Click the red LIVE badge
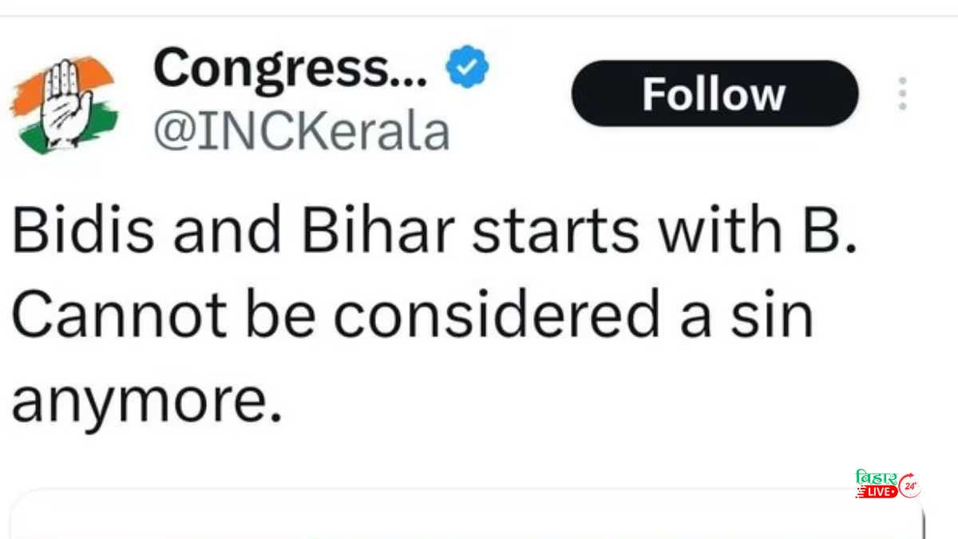 click(x=877, y=493)
